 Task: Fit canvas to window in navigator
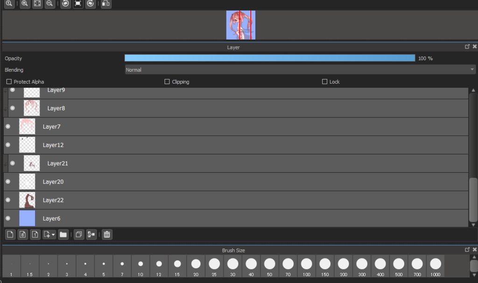pyautogui.click(x=37, y=4)
